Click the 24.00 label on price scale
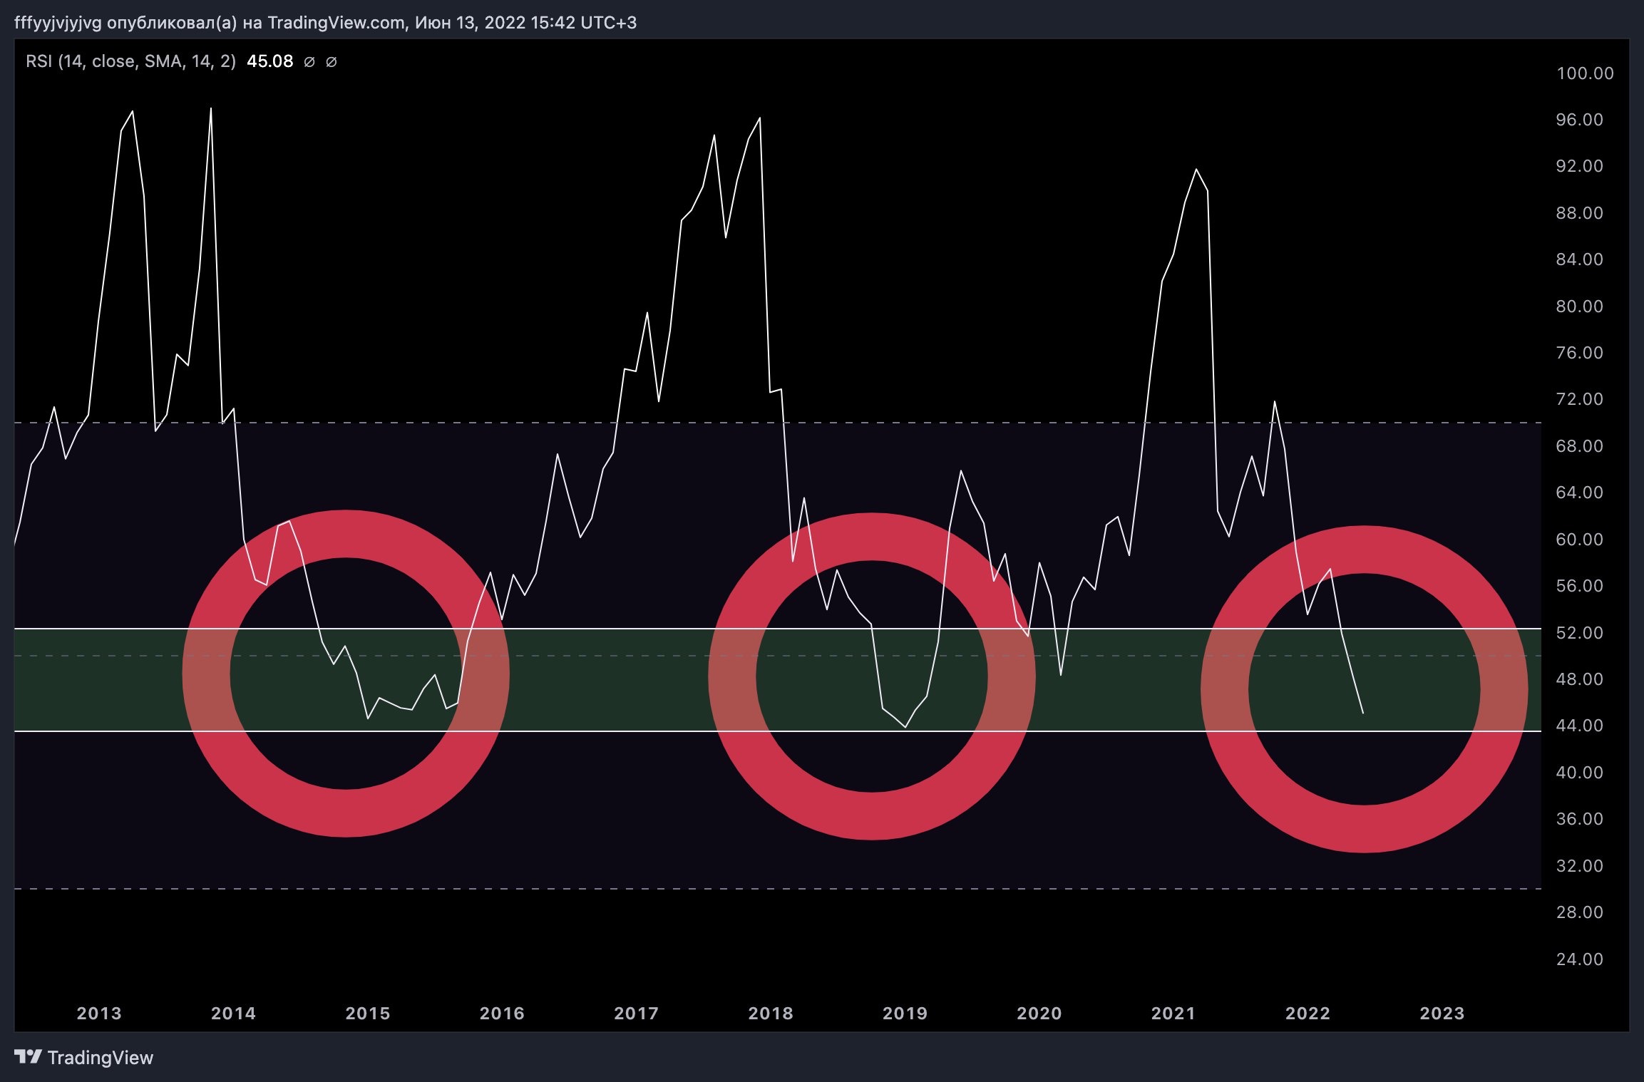This screenshot has width=1644, height=1082. coord(1579,959)
